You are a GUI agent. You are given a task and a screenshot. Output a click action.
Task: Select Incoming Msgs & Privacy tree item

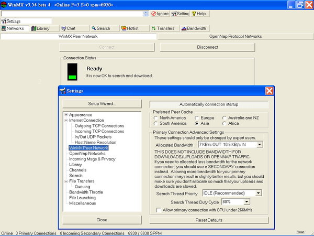tap(92, 159)
